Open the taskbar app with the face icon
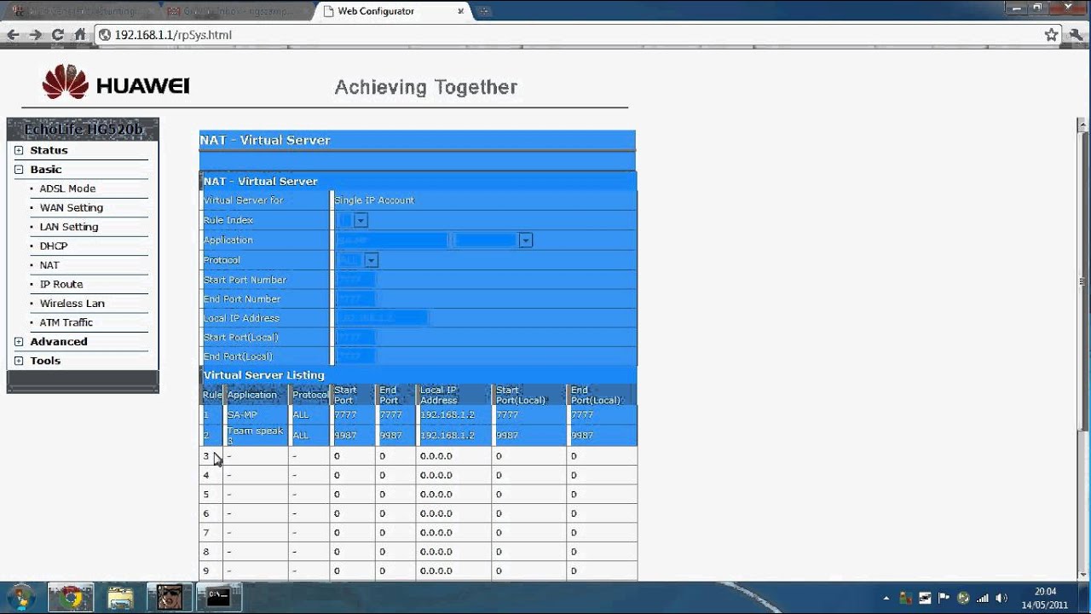 coord(170,598)
